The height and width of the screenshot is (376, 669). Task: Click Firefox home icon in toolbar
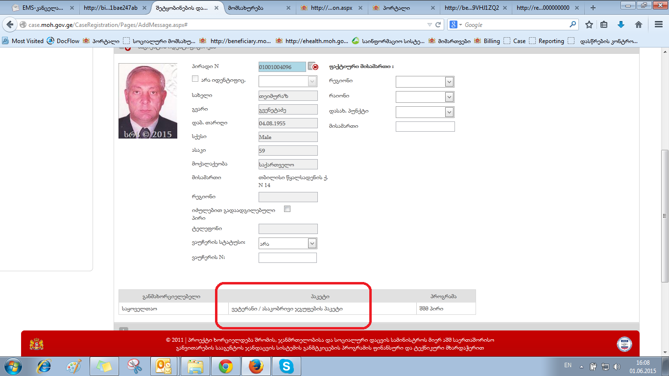pyautogui.click(x=638, y=24)
